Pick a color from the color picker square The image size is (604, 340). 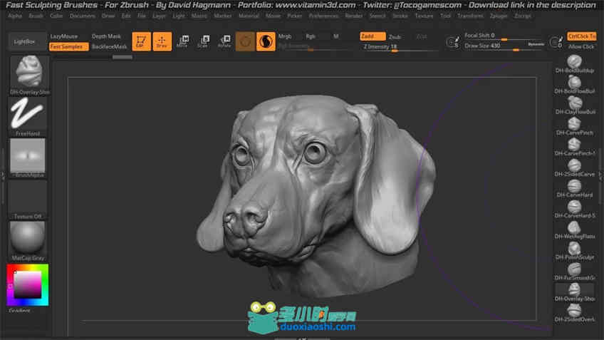pos(27,284)
